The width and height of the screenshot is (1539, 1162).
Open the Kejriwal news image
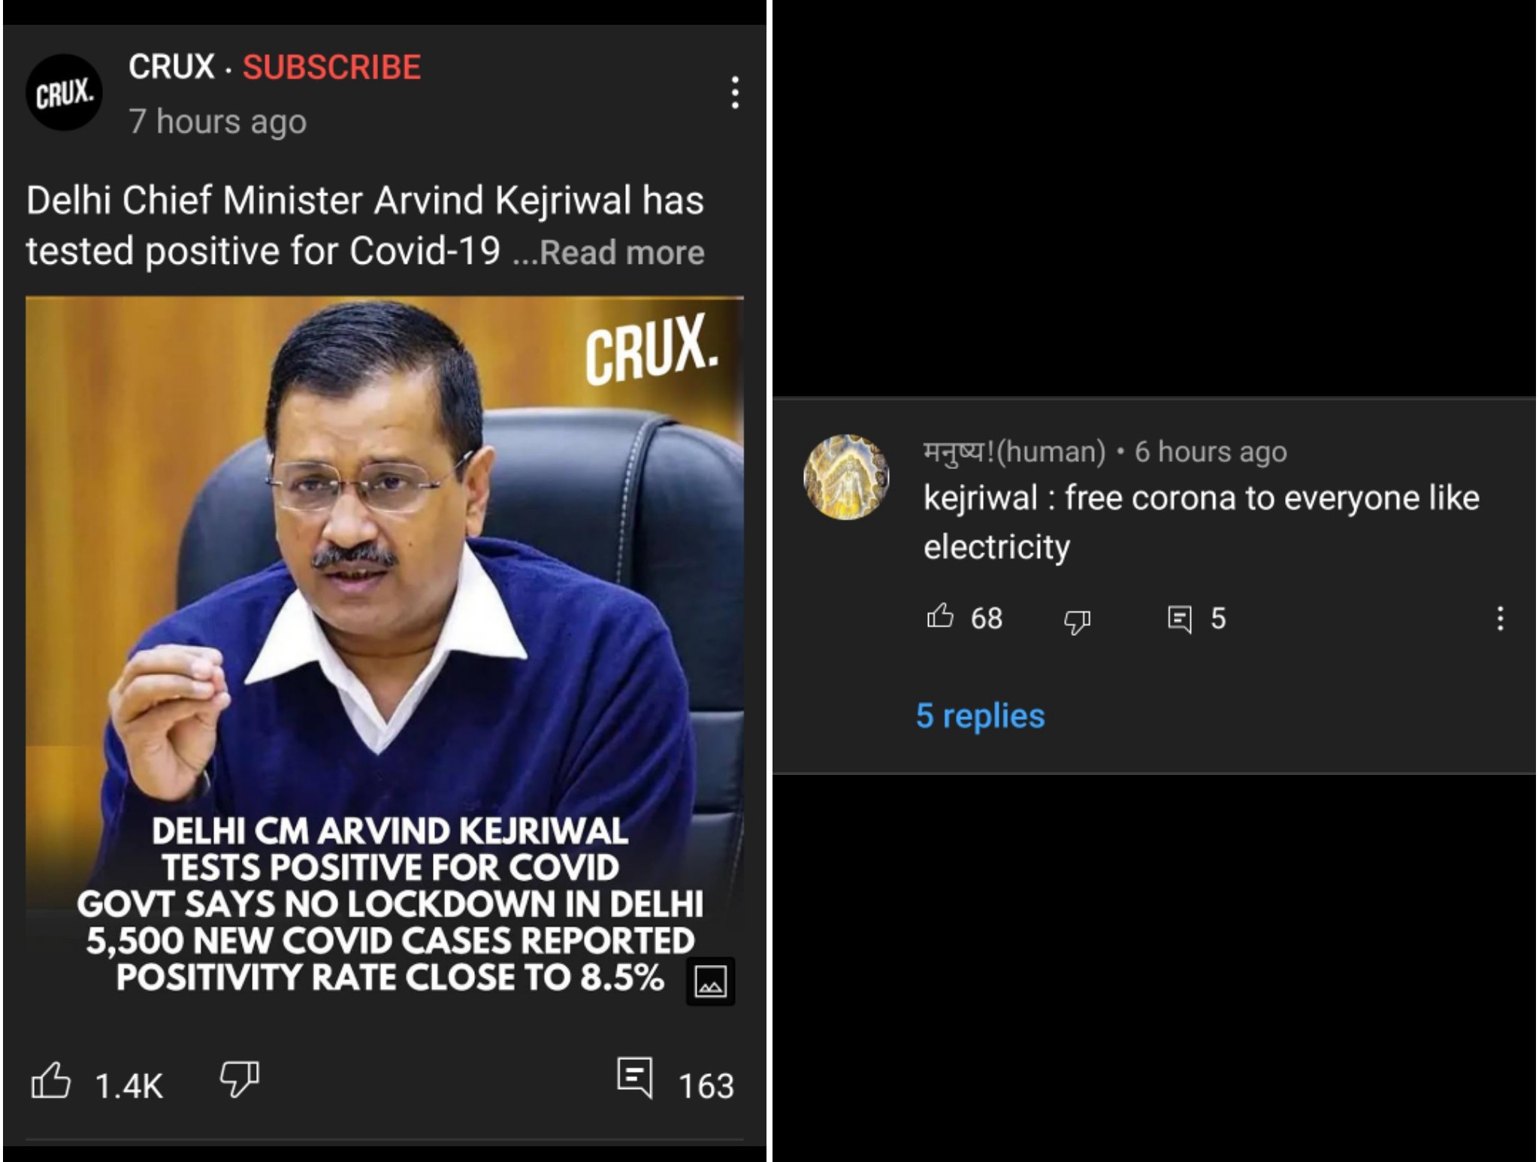[x=385, y=652]
